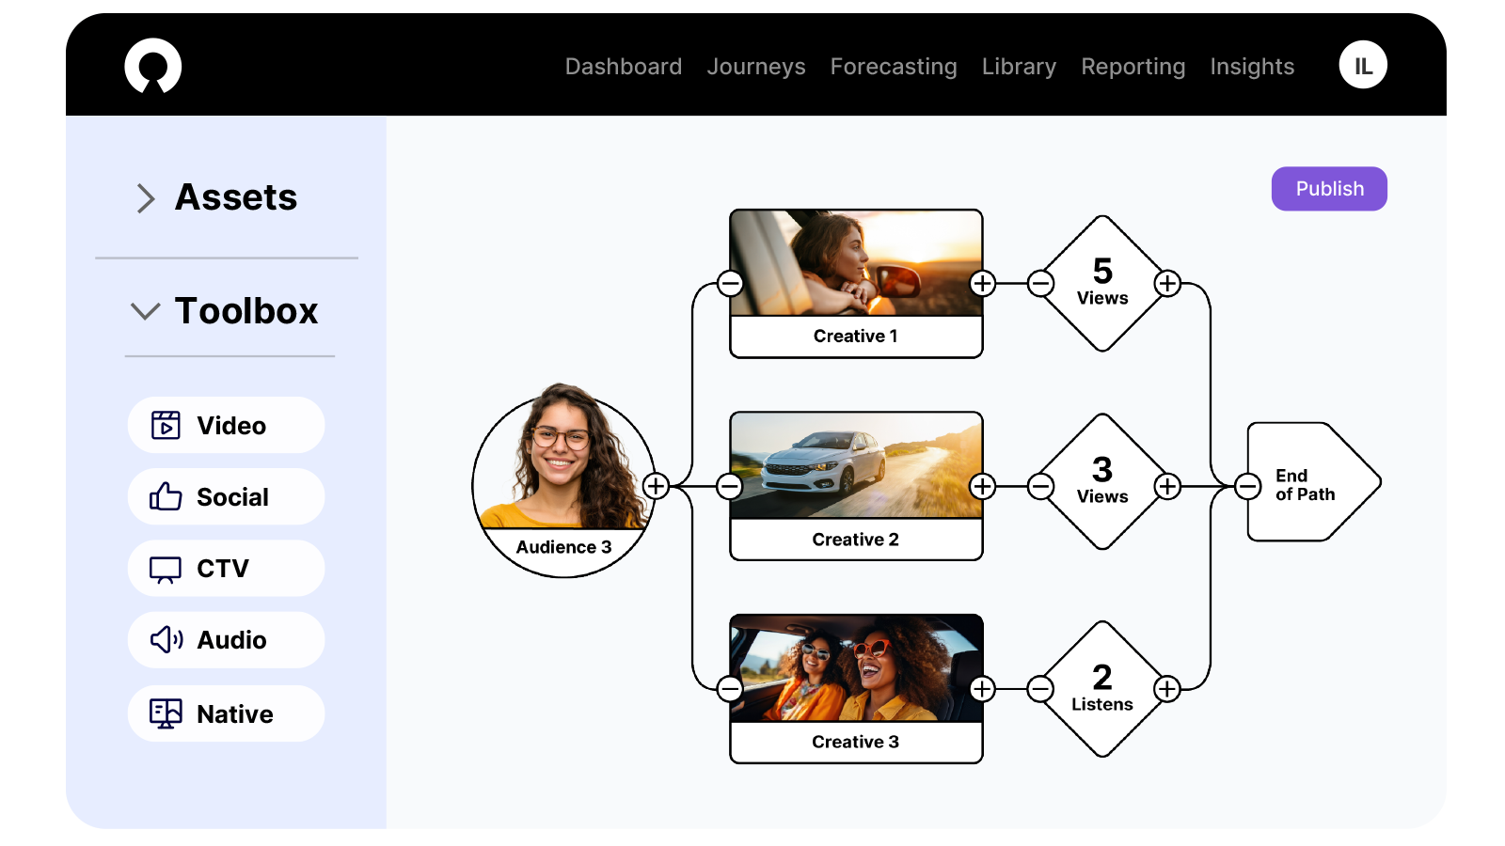Select the 5 Views diamond node
This screenshot has height=846, width=1505.
pyautogui.click(x=1102, y=283)
